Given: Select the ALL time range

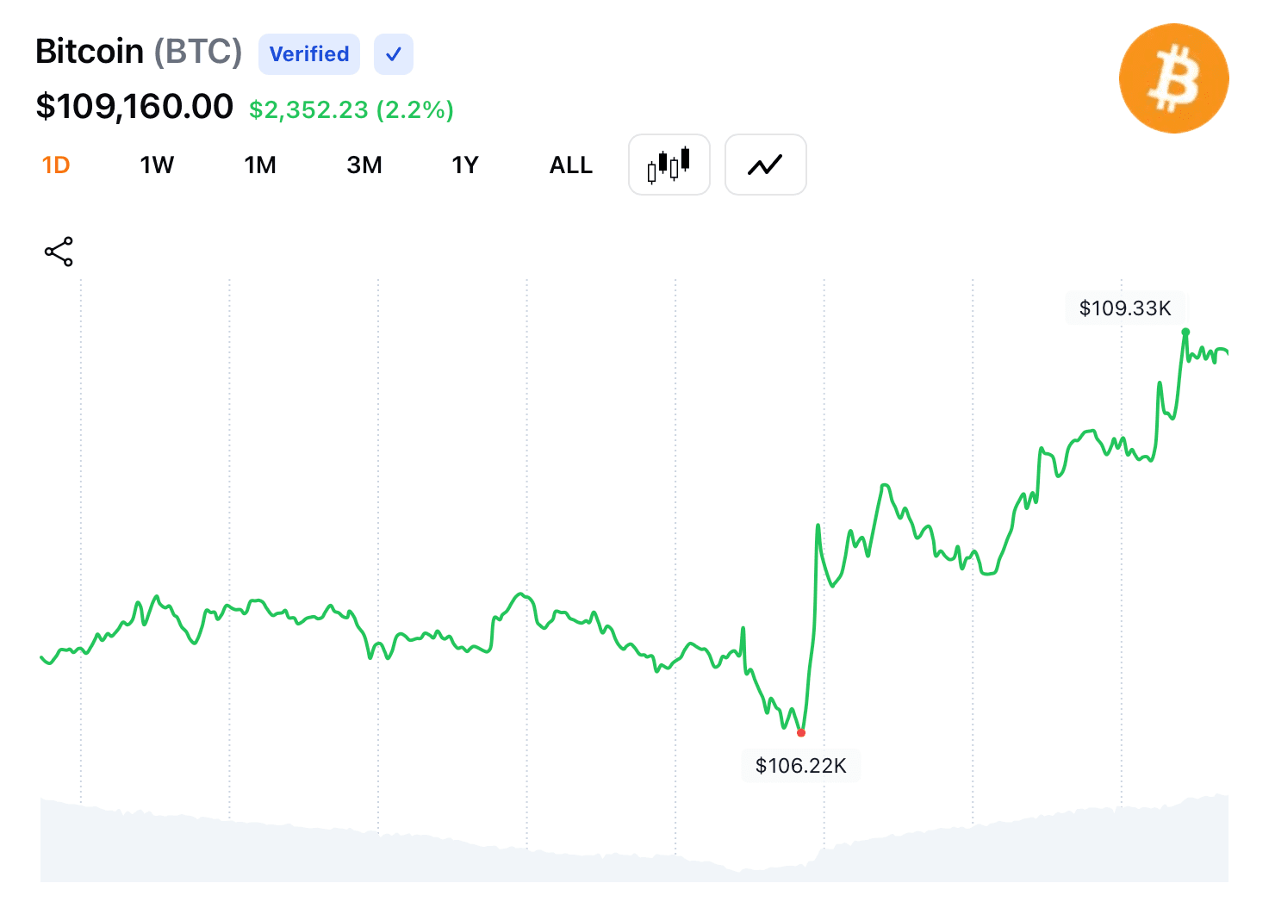Looking at the screenshot, I should pyautogui.click(x=571, y=165).
